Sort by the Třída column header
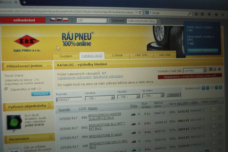228x152 pixels. tap(133, 106)
